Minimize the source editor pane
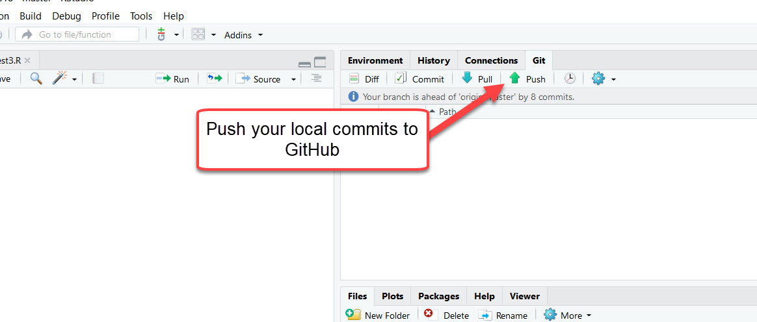The width and height of the screenshot is (757, 322). click(x=304, y=64)
